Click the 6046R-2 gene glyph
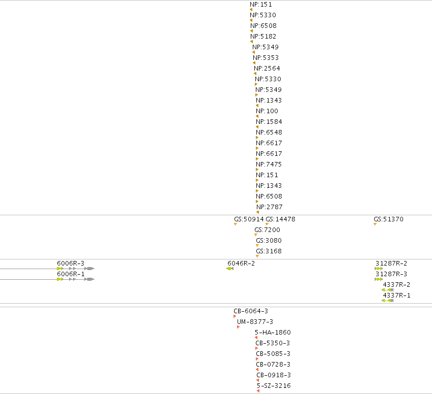The height and width of the screenshot is (394, 432). pos(230,269)
